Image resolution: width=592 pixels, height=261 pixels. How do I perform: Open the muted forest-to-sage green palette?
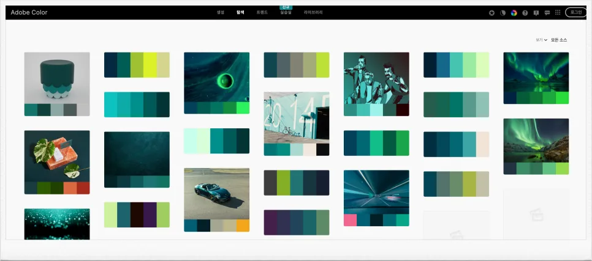pos(457,105)
